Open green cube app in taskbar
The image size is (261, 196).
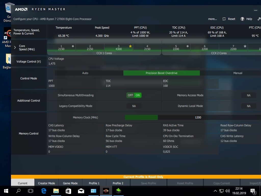point(118,191)
